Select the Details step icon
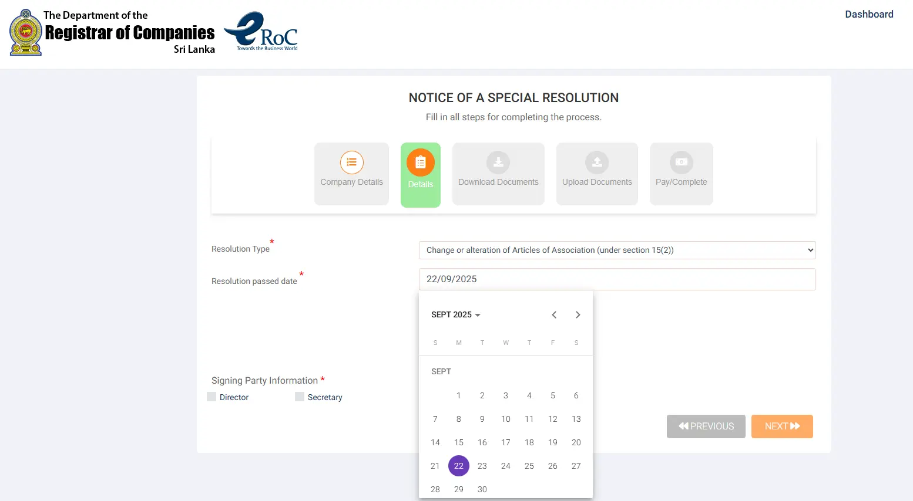The height and width of the screenshot is (501, 913). coord(420,163)
